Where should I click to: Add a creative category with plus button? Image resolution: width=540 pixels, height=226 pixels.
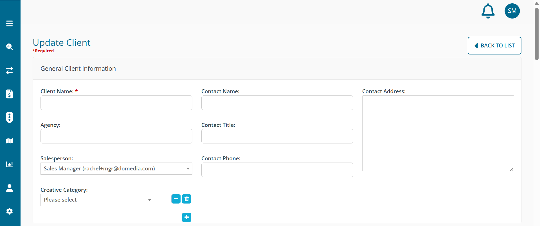(x=186, y=217)
